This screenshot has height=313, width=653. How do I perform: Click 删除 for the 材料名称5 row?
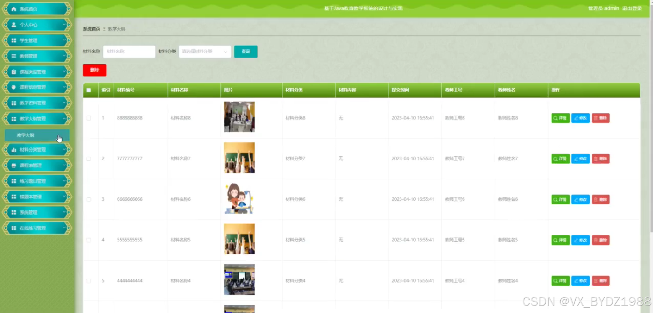[601, 240]
